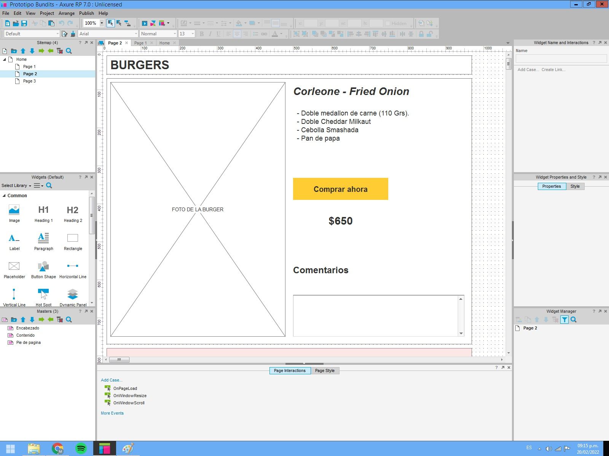This screenshot has width=609, height=456.
Task: Add a folder in the Sitemap panel
Action: [x=14, y=51]
